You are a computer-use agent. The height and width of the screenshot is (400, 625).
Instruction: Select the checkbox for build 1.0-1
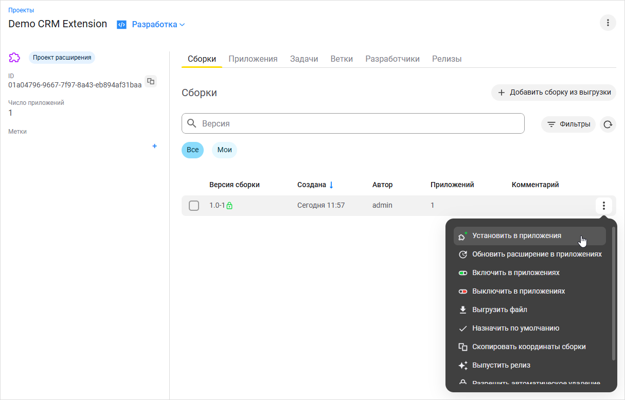pyautogui.click(x=194, y=206)
